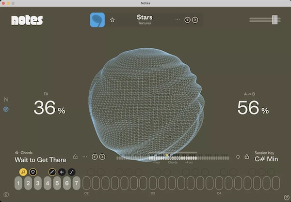The image size is (291, 202).
Task: Select the previous chord set
Action: point(95,157)
